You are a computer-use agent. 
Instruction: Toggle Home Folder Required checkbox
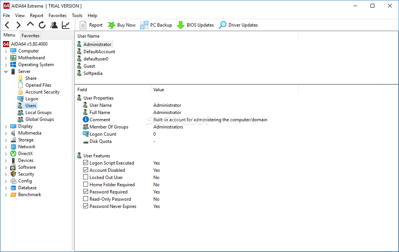coord(85,184)
